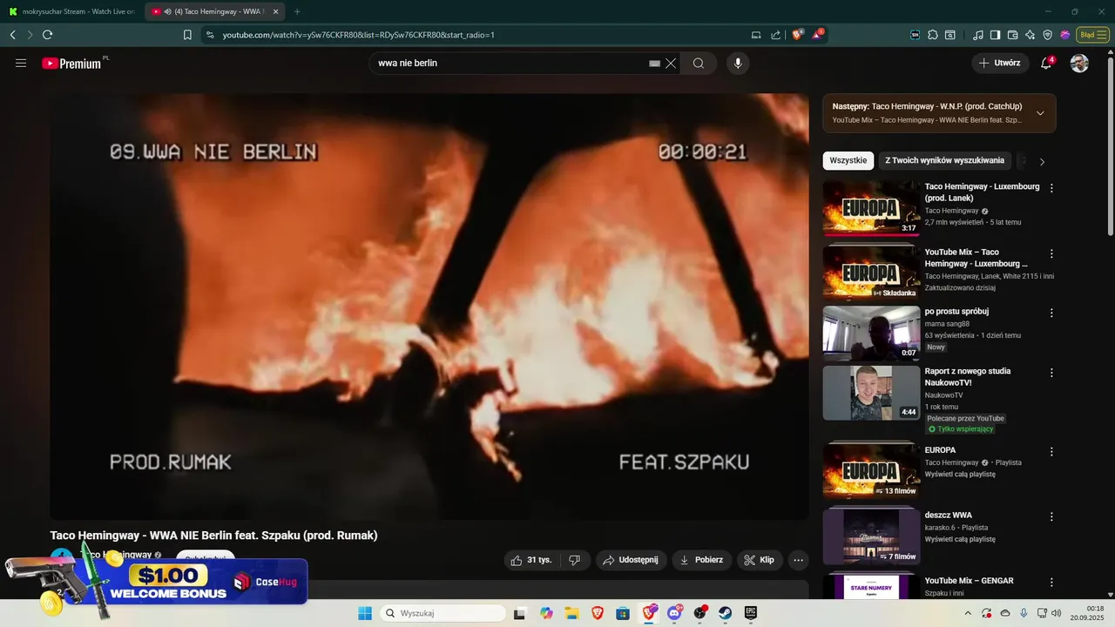Viewport: 1115px width, 627px height.
Task: Switch to mokrysuchar Stream tab
Action: point(71,11)
